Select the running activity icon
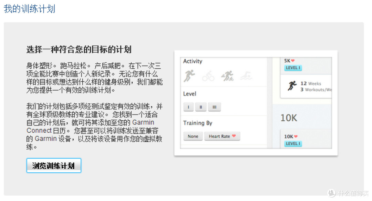This screenshot has width=372, height=201. tap(189, 76)
